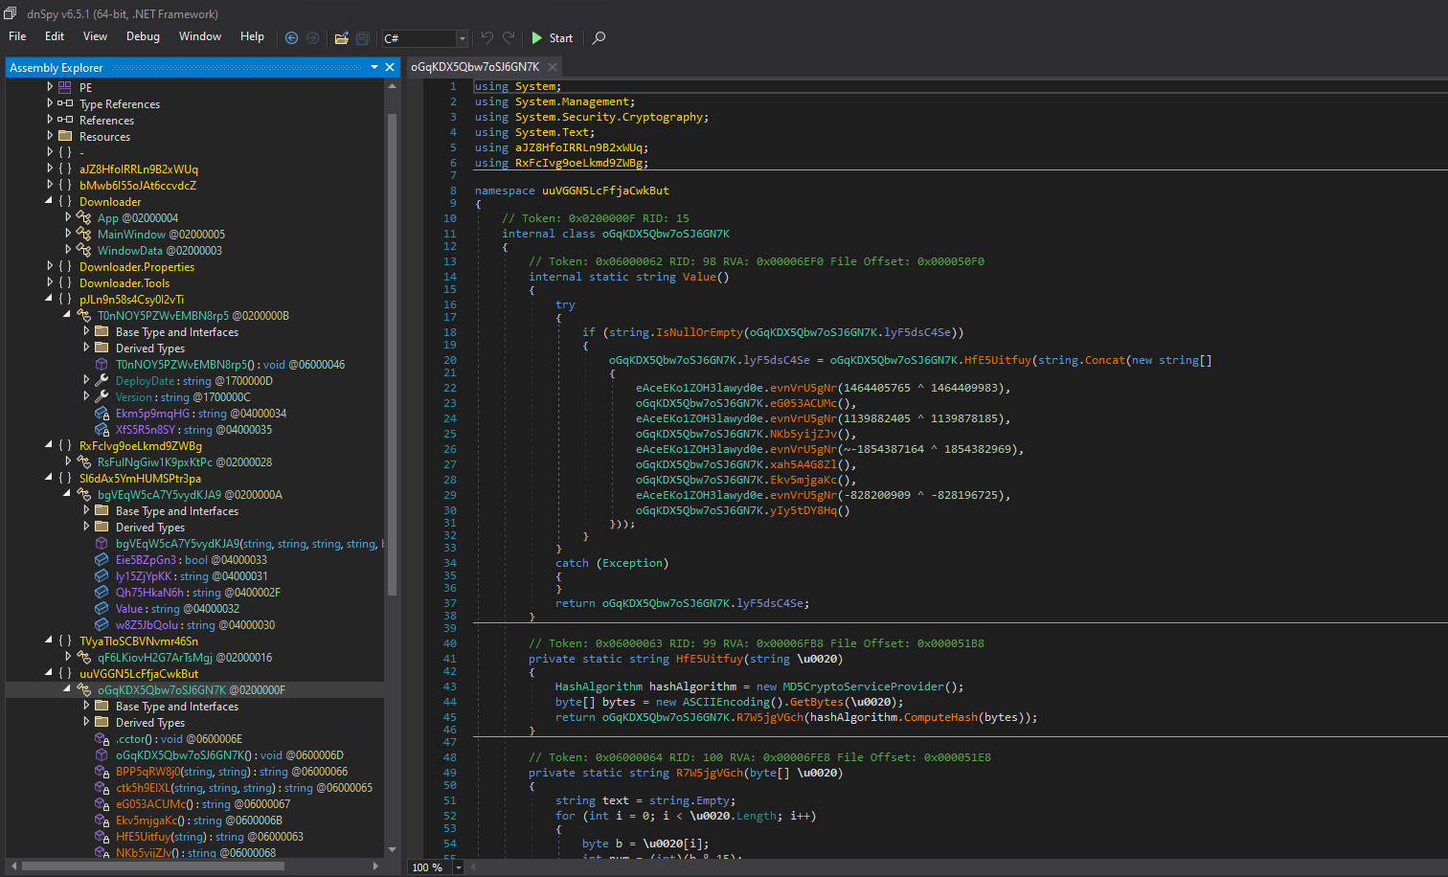
Task: Click the BPP5qRW8j0 method icon
Action: pos(102,771)
